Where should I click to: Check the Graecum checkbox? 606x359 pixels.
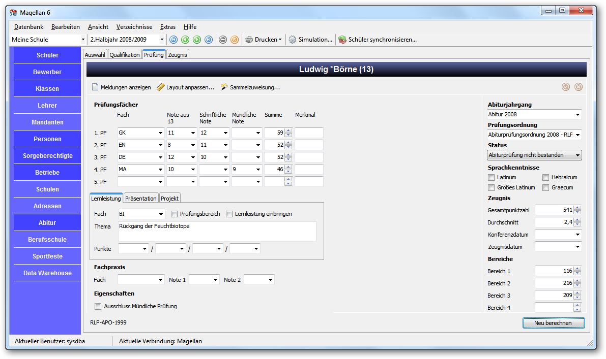(x=546, y=188)
